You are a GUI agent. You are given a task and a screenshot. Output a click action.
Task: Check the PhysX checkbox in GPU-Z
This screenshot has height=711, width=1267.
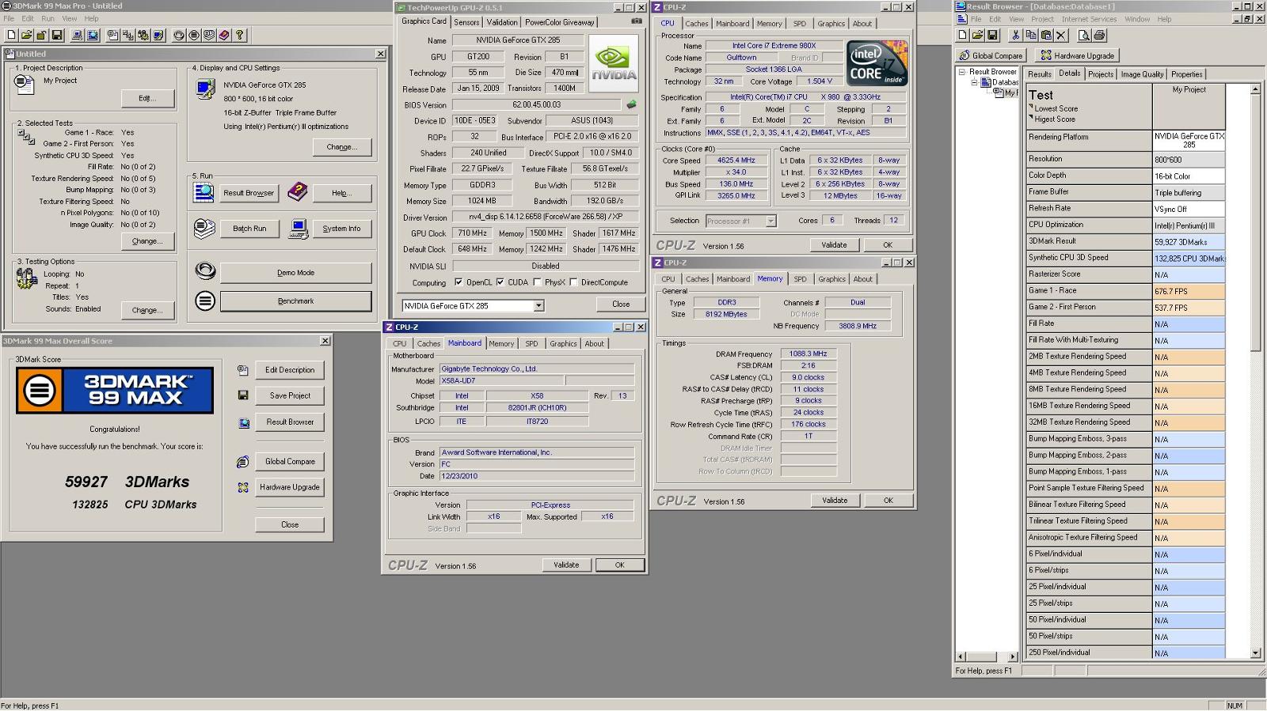coord(537,282)
